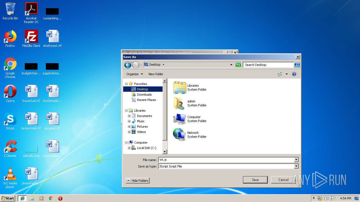
Task: Collapse the Computer tree section
Action: click(x=126, y=143)
